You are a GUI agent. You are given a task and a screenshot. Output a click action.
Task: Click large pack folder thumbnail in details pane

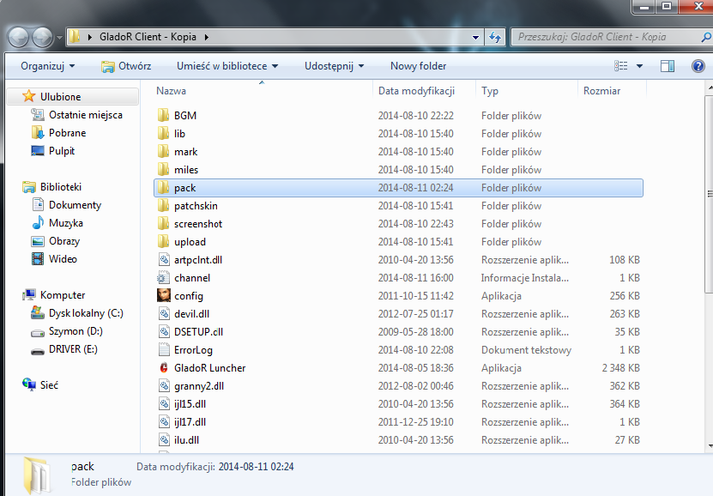click(x=36, y=475)
